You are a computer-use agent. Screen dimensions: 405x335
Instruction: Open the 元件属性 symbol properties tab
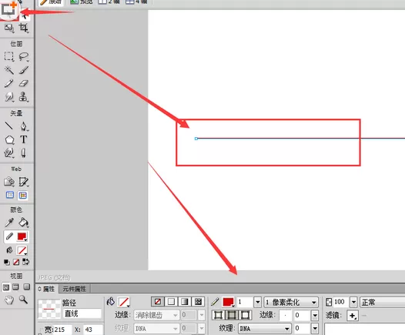75,289
